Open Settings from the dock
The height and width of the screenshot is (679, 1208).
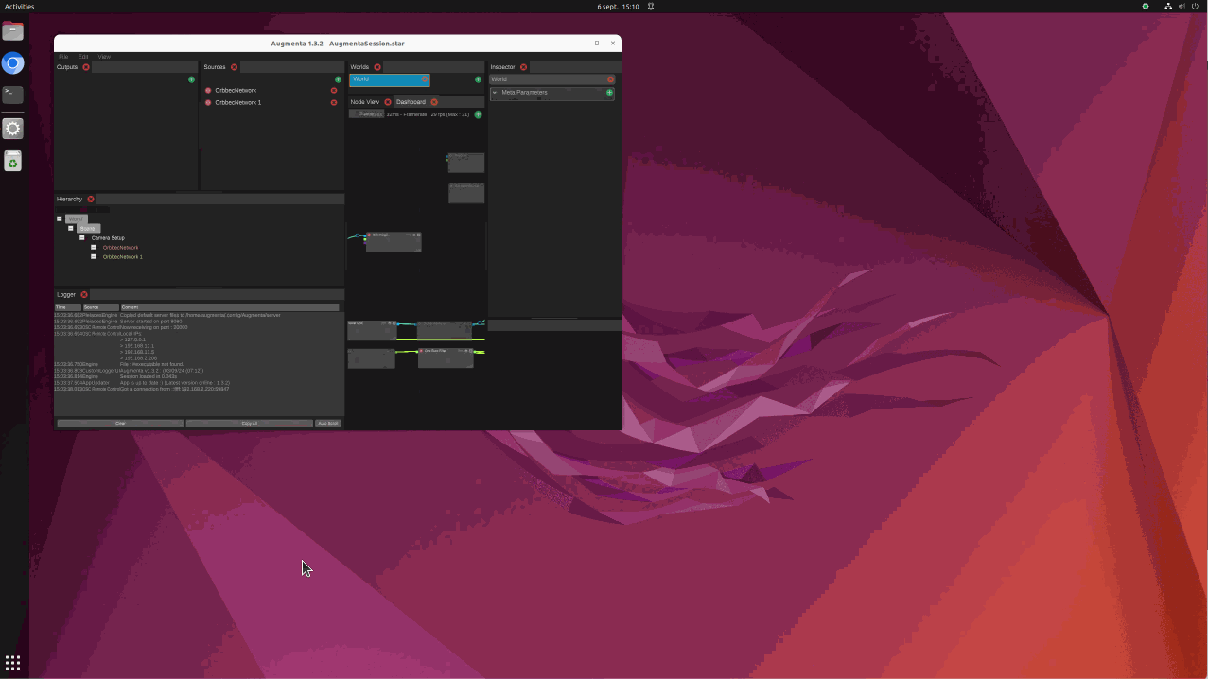pos(13,129)
